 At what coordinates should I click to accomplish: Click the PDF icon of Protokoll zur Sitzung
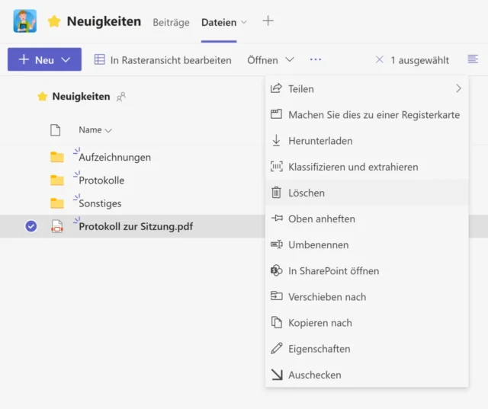tap(57, 226)
